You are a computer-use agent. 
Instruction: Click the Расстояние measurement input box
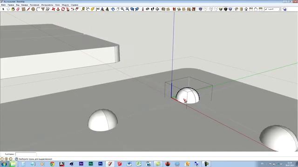pos(26,154)
